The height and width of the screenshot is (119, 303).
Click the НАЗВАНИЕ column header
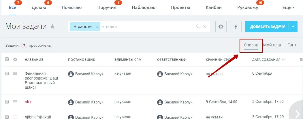(x=34, y=60)
